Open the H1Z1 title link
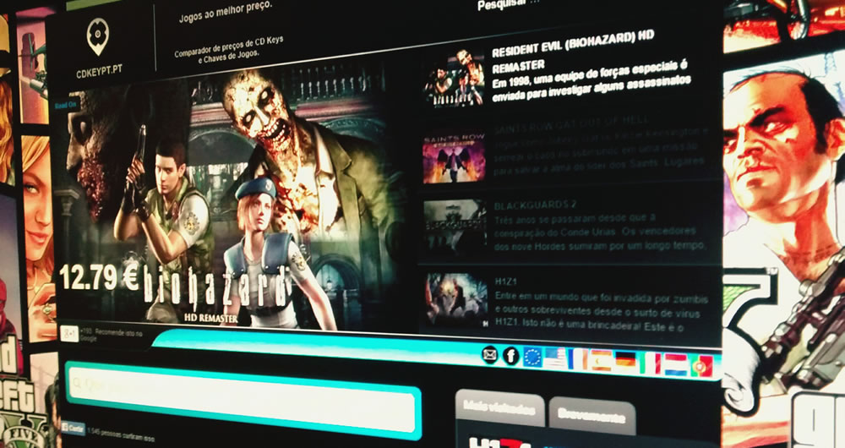Viewport: 845px width, 448px height. [x=505, y=281]
